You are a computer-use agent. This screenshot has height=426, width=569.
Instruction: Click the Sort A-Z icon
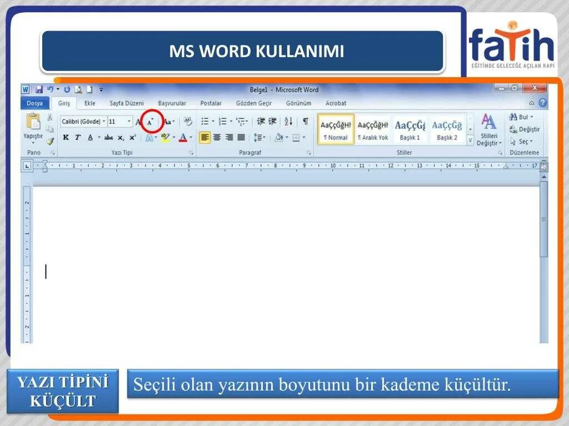tap(288, 121)
